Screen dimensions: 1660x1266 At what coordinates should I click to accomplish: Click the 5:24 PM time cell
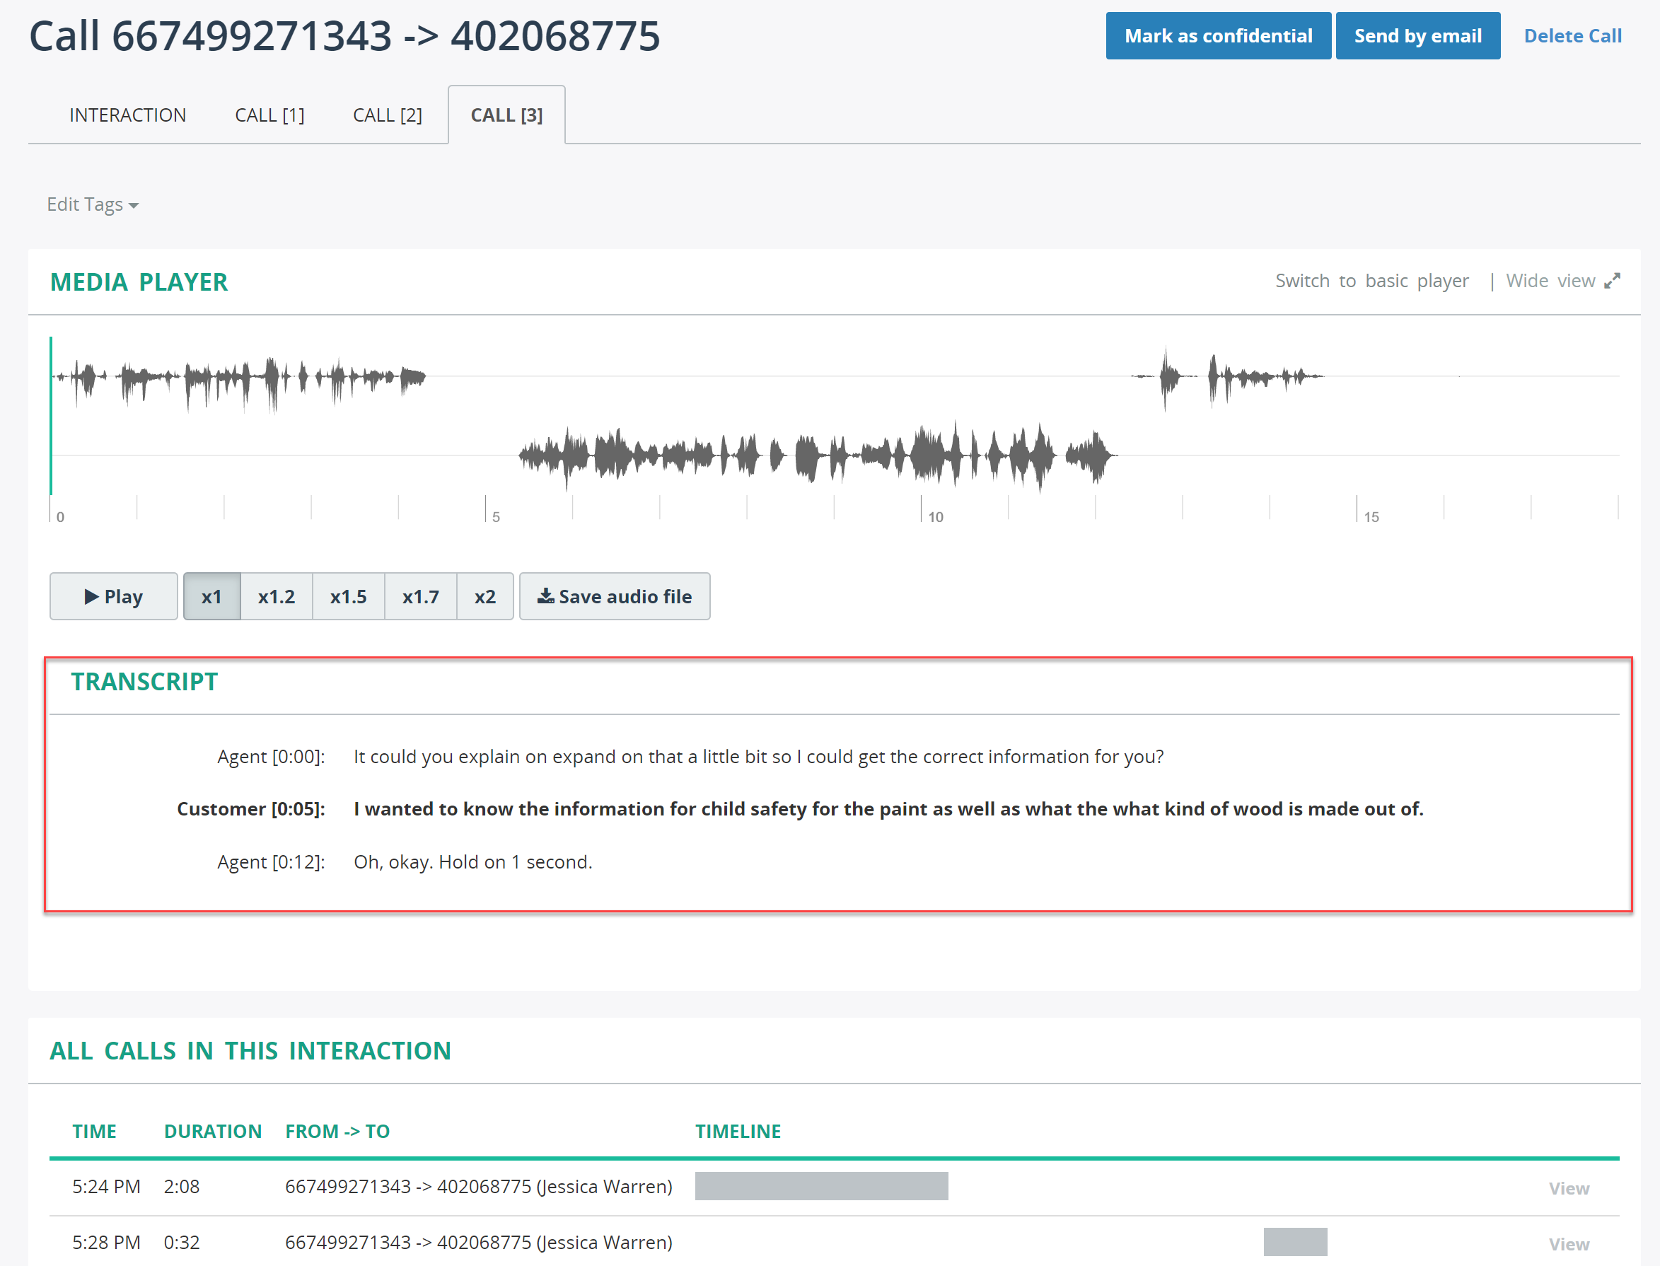pyautogui.click(x=106, y=1186)
